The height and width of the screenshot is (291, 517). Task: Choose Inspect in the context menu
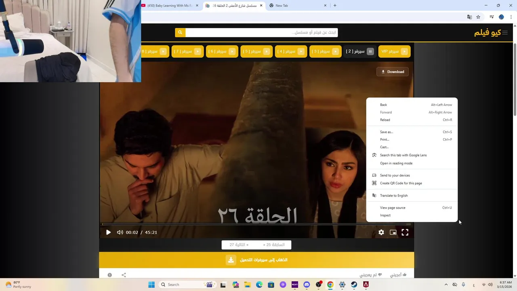click(412, 215)
